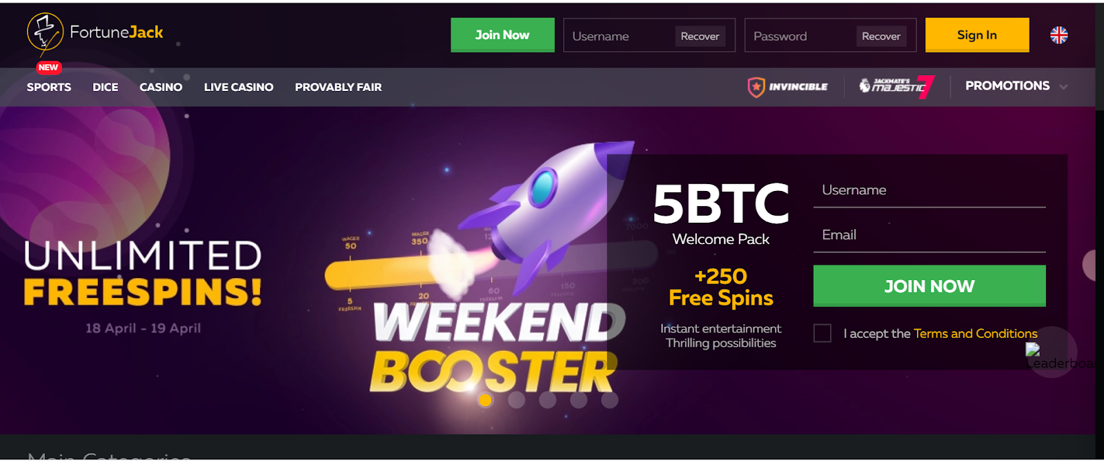Click the FortuneJack logo icon
Image resolution: width=1104 pixels, height=462 pixels.
click(x=45, y=32)
